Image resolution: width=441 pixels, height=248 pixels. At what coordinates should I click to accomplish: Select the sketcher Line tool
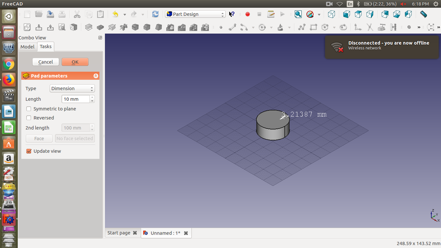click(x=232, y=27)
